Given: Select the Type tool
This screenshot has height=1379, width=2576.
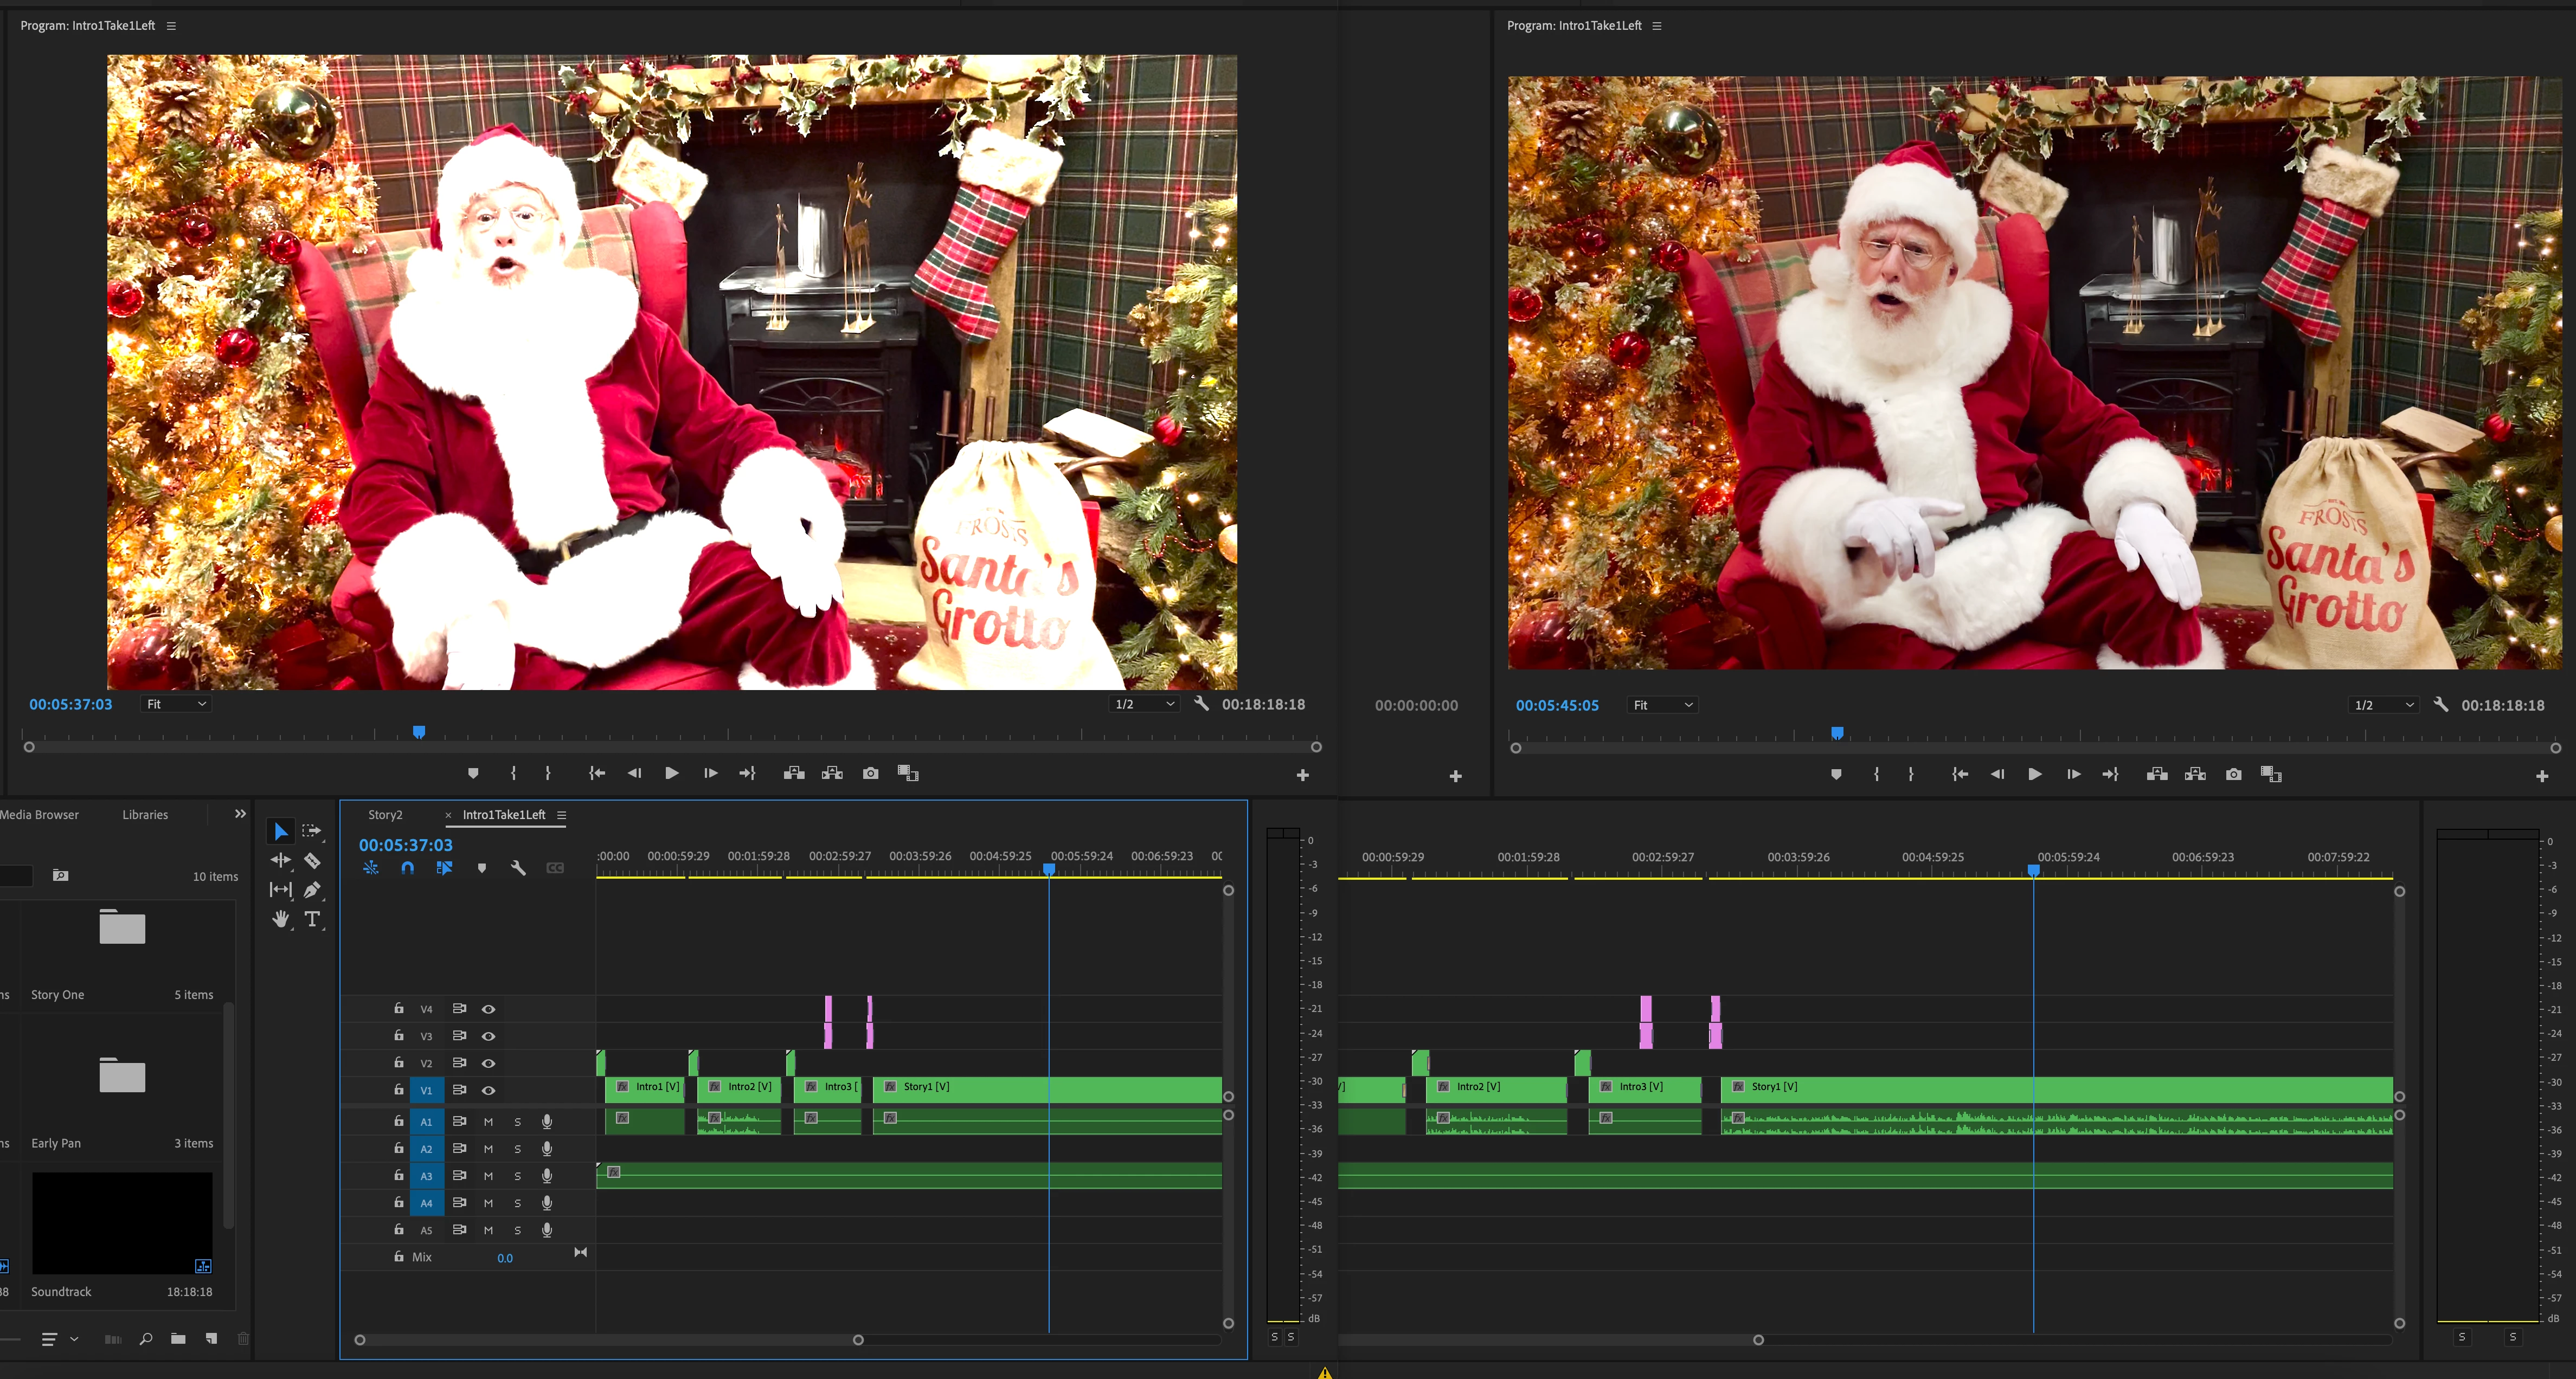Looking at the screenshot, I should coord(312,919).
